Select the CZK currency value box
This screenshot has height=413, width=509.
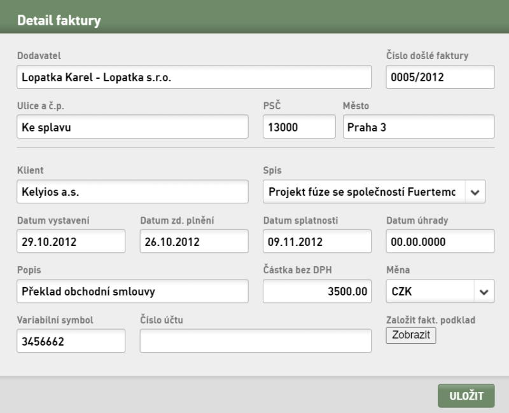(x=430, y=292)
